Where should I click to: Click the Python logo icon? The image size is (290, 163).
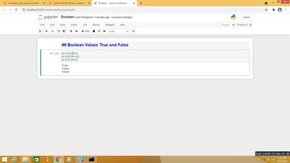234,17
